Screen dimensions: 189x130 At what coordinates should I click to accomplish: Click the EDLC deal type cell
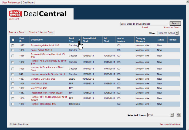point(72,79)
